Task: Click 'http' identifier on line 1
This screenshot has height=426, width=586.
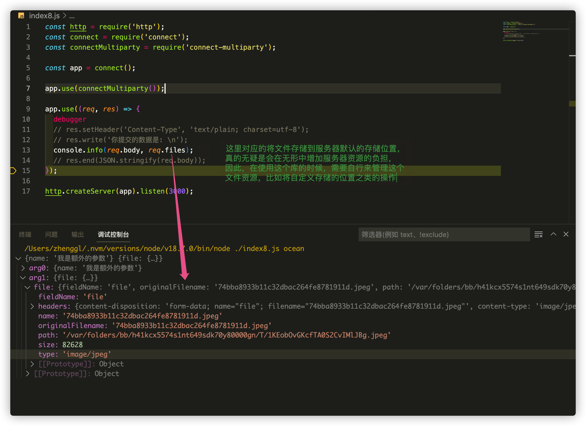Action: [x=78, y=27]
